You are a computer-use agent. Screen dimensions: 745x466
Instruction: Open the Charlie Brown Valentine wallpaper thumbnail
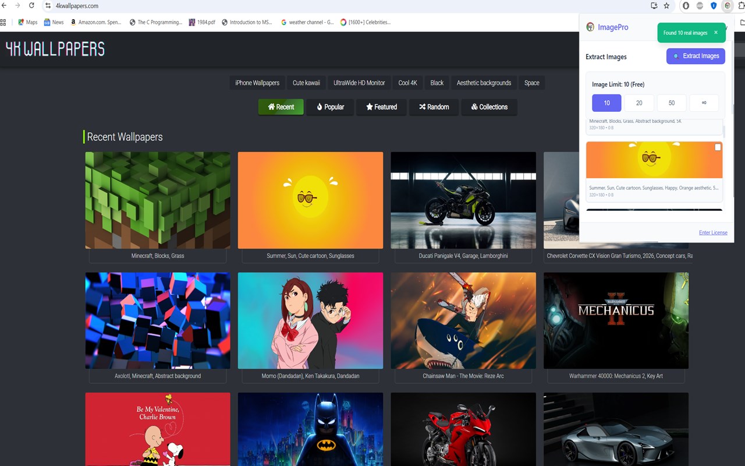[x=158, y=429]
